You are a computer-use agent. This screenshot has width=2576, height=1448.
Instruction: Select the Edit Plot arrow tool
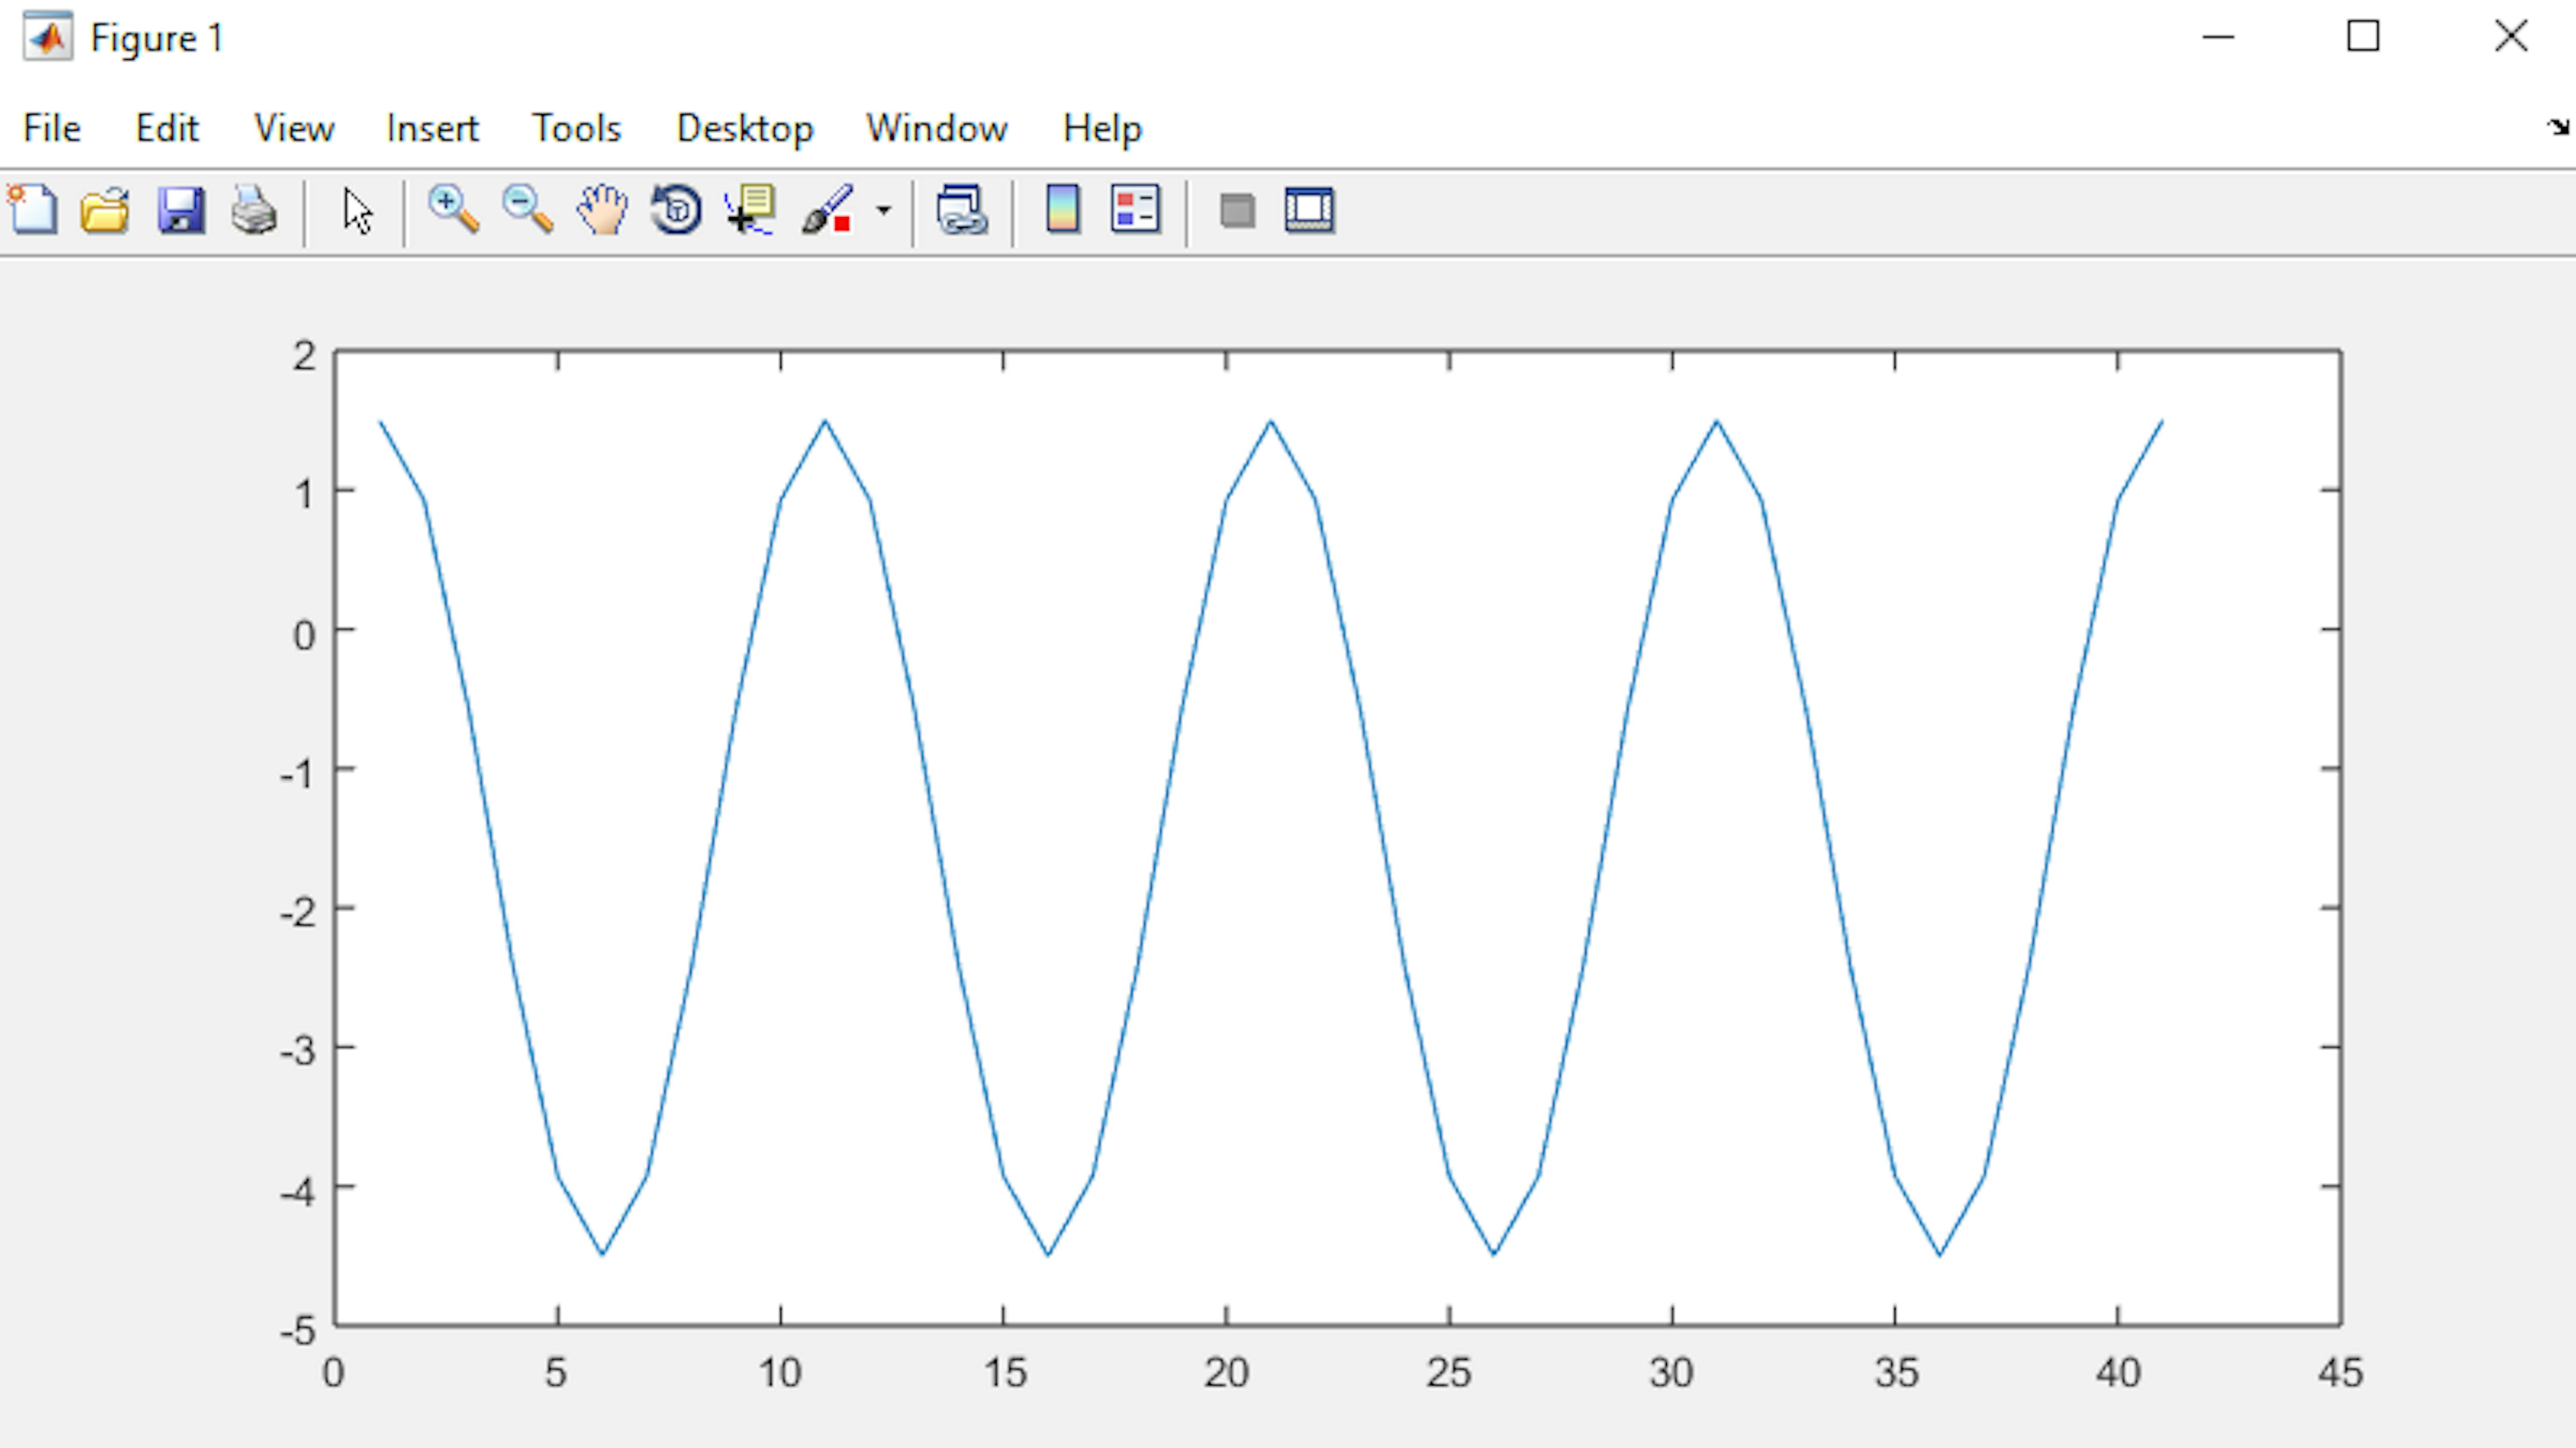tap(357, 210)
